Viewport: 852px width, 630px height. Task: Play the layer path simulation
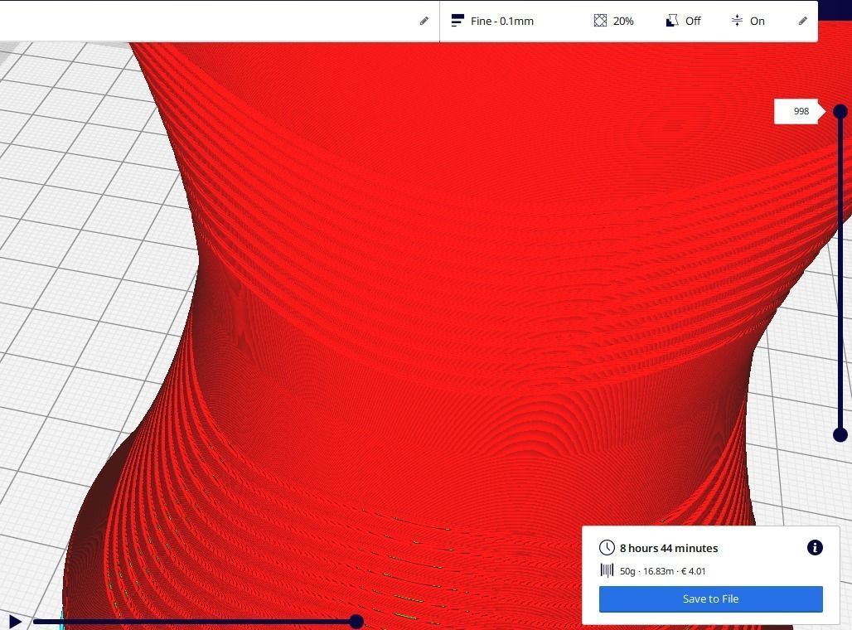point(15,622)
